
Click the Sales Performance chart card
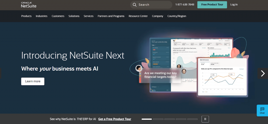pos(222,77)
